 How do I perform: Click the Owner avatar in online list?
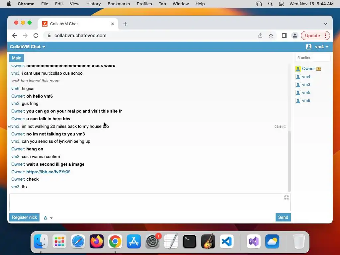pos(298,69)
